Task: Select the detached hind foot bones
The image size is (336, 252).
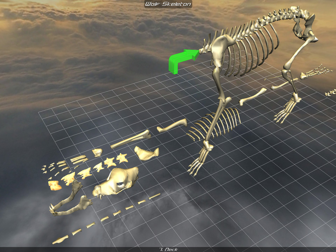Action: [x=316, y=72]
